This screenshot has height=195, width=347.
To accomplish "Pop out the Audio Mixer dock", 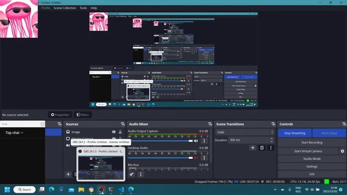I will [210, 124].
